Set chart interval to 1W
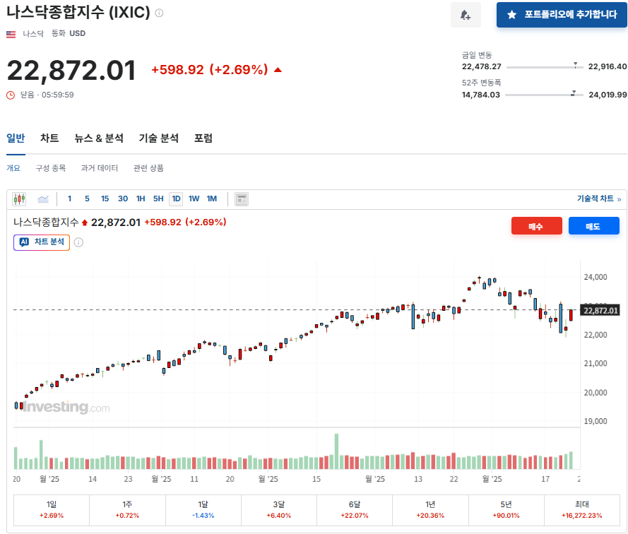 pyautogui.click(x=194, y=198)
